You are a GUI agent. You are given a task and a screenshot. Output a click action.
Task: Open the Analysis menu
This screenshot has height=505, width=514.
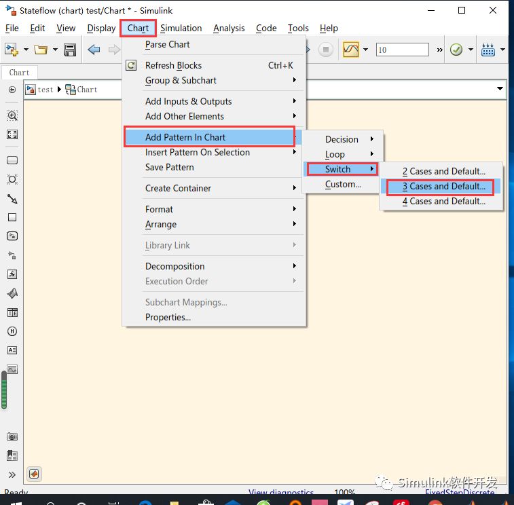click(229, 29)
